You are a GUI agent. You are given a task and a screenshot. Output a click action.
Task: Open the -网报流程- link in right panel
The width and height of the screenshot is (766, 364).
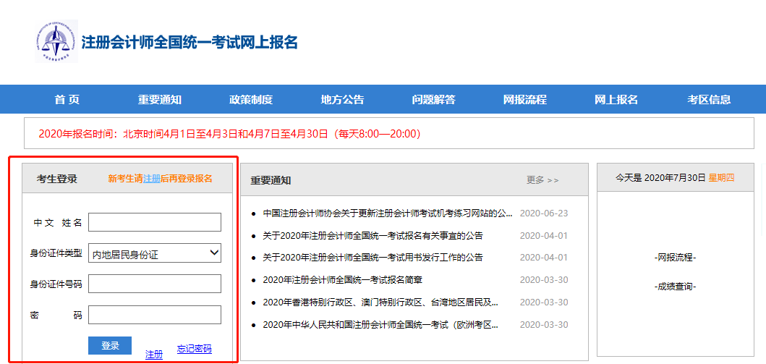(675, 258)
